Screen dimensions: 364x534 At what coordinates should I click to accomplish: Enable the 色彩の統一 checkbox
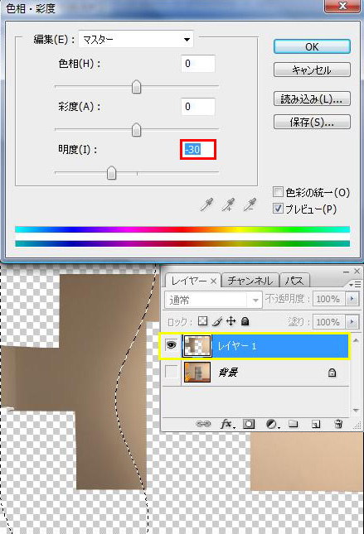point(278,192)
